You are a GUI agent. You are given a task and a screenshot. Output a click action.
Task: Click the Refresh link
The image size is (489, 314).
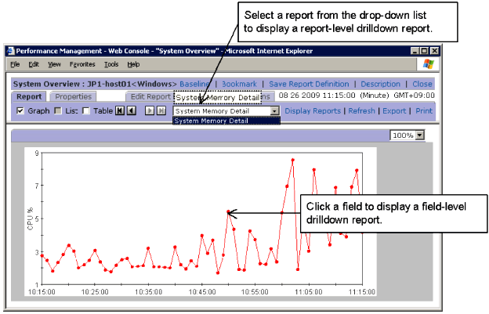(x=362, y=111)
